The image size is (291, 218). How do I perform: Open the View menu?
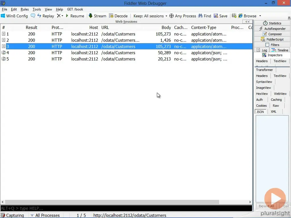tap(48, 9)
